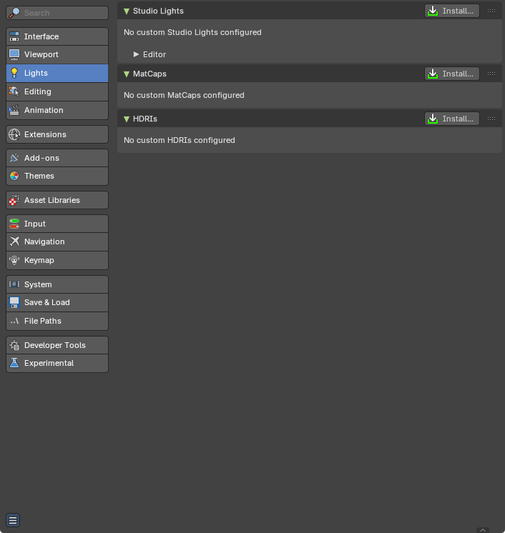This screenshot has height=533, width=505.
Task: Click 'No custom HDRIs configured' text
Action: click(180, 140)
